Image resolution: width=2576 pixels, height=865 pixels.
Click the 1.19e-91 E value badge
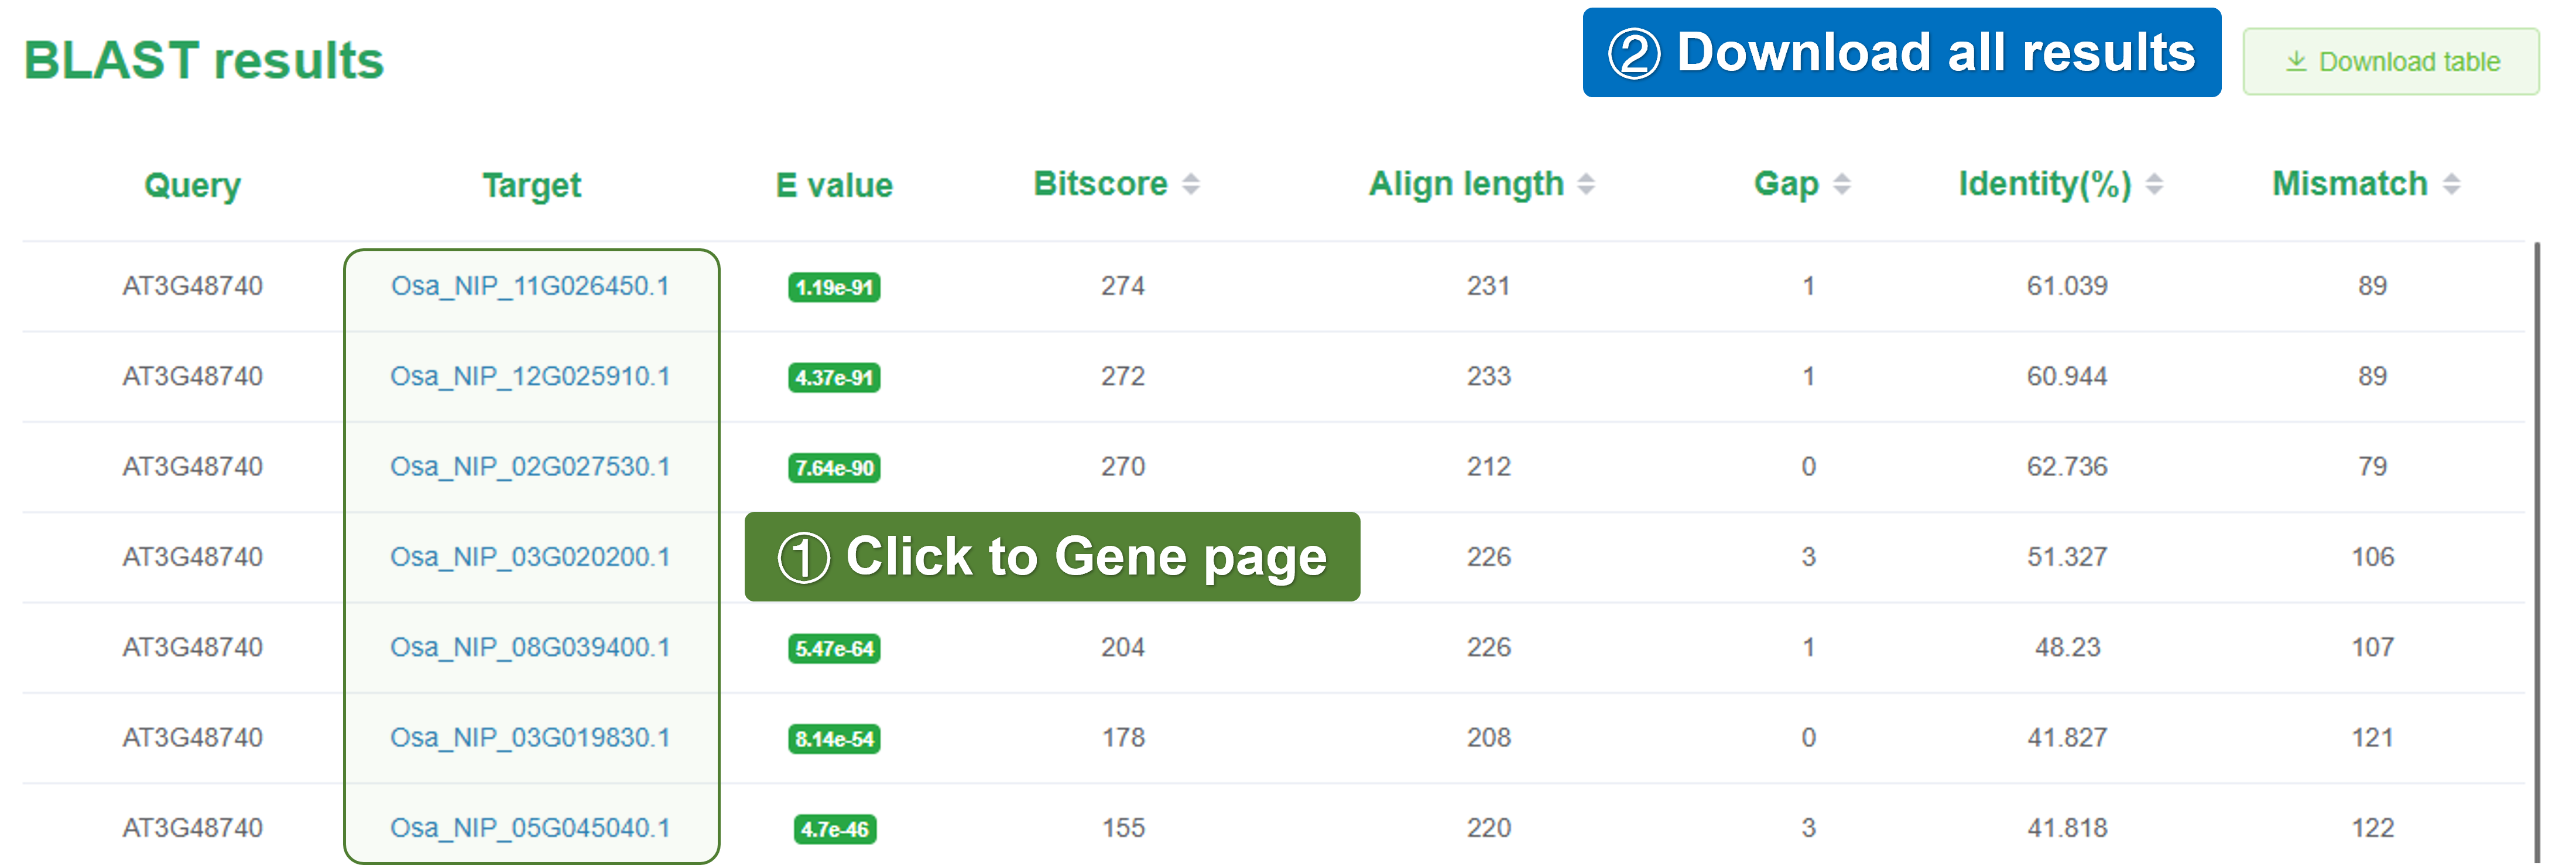pyautogui.click(x=834, y=288)
